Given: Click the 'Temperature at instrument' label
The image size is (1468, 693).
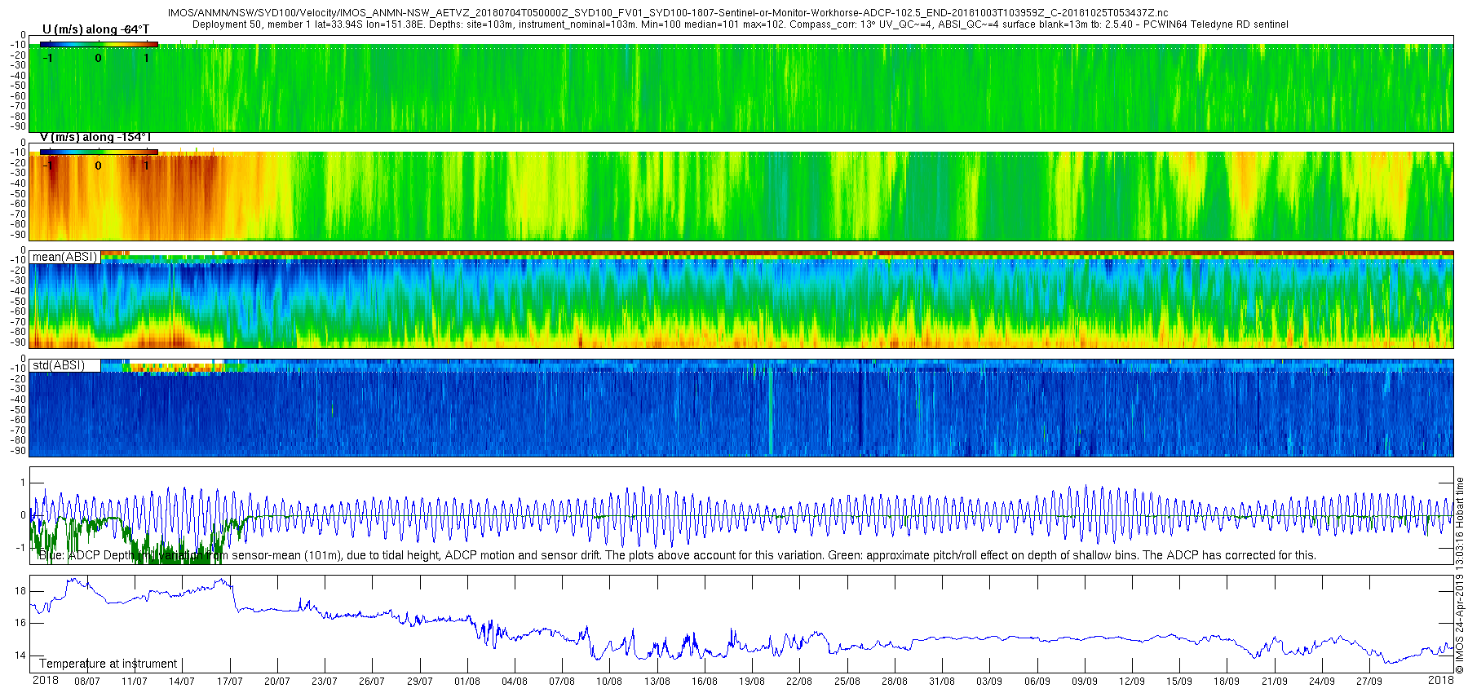Looking at the screenshot, I should point(108,664).
